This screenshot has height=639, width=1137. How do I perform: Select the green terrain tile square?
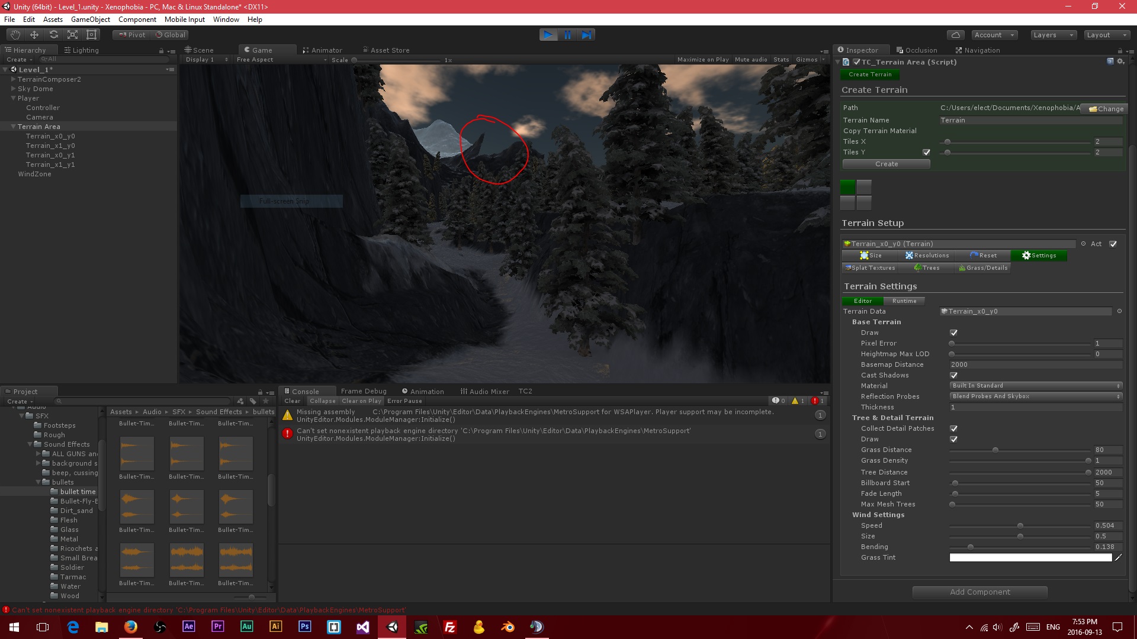[848, 188]
